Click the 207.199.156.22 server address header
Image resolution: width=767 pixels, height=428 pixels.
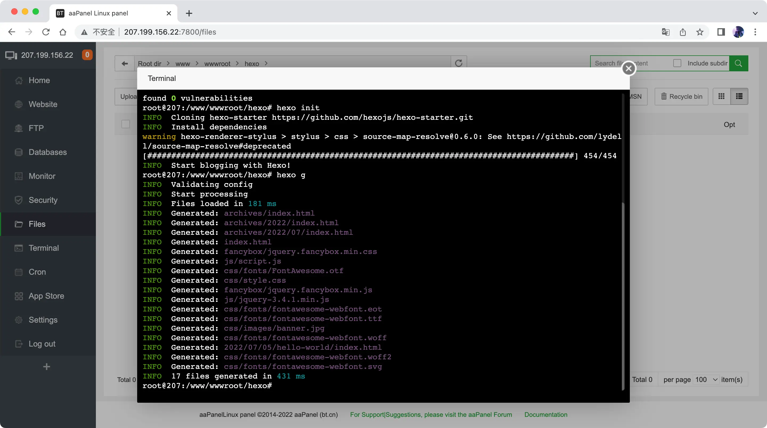tap(47, 55)
